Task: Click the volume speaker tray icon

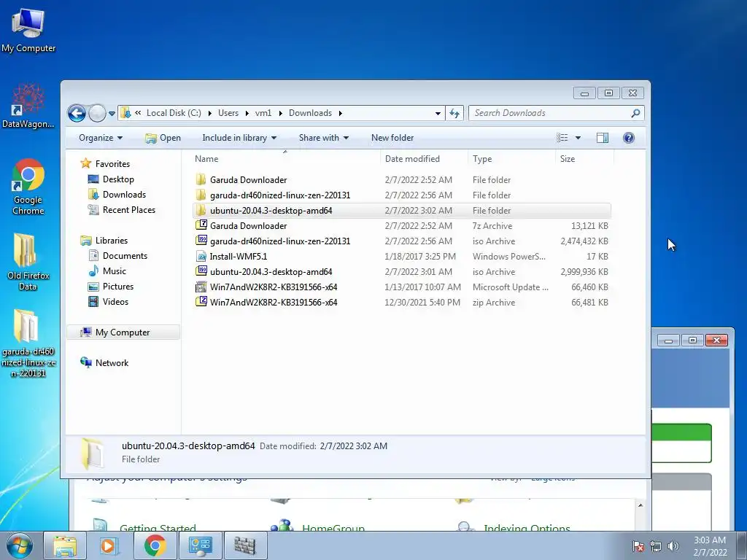Action: click(x=673, y=546)
